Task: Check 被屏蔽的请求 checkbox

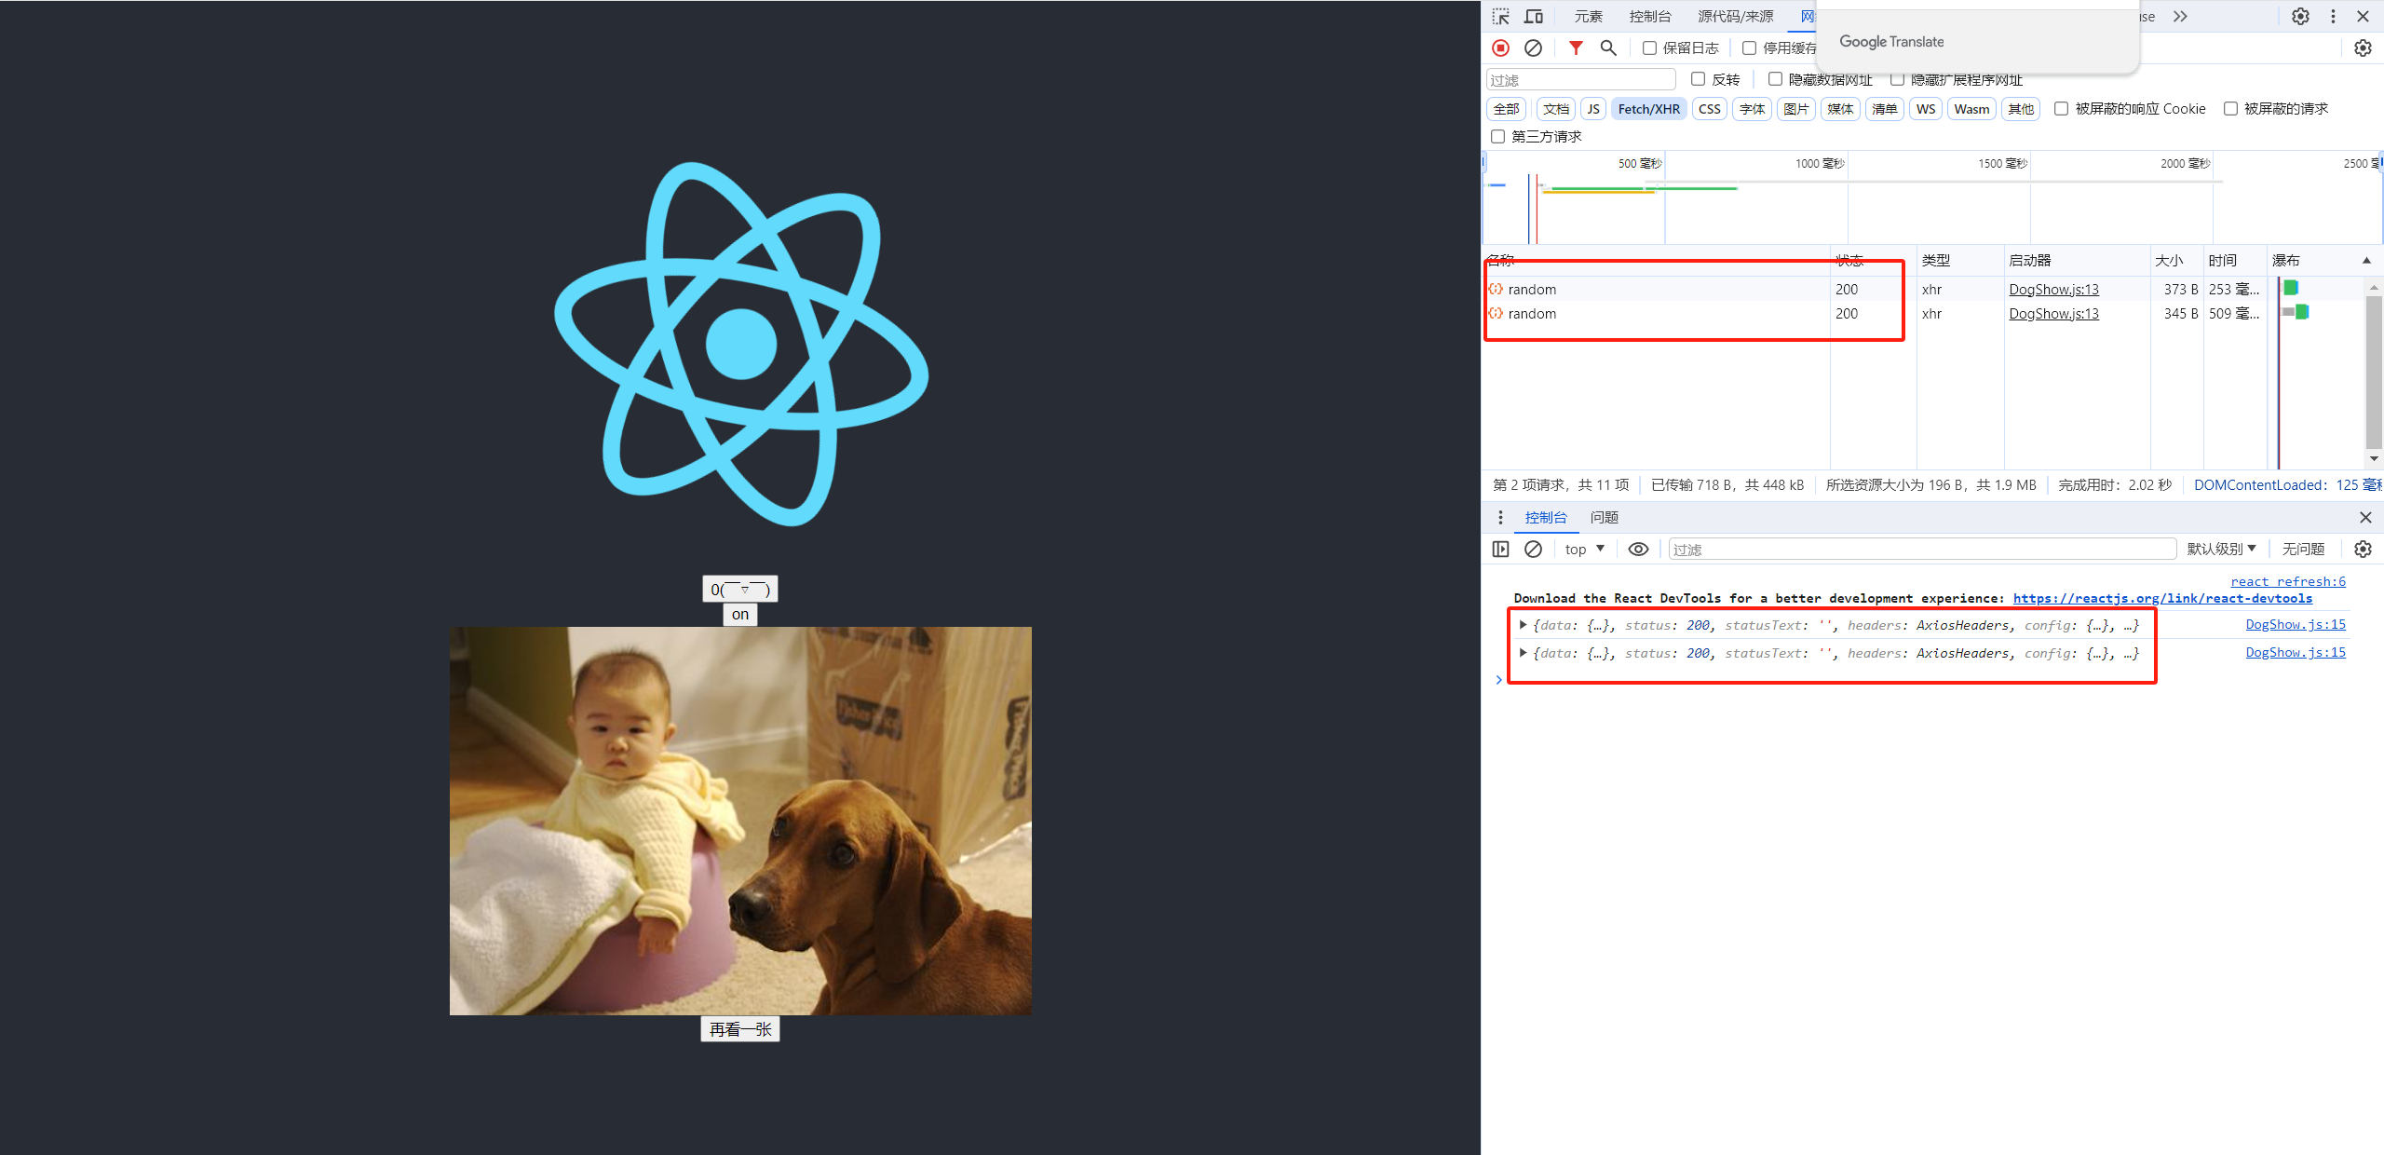Action: click(x=2230, y=109)
